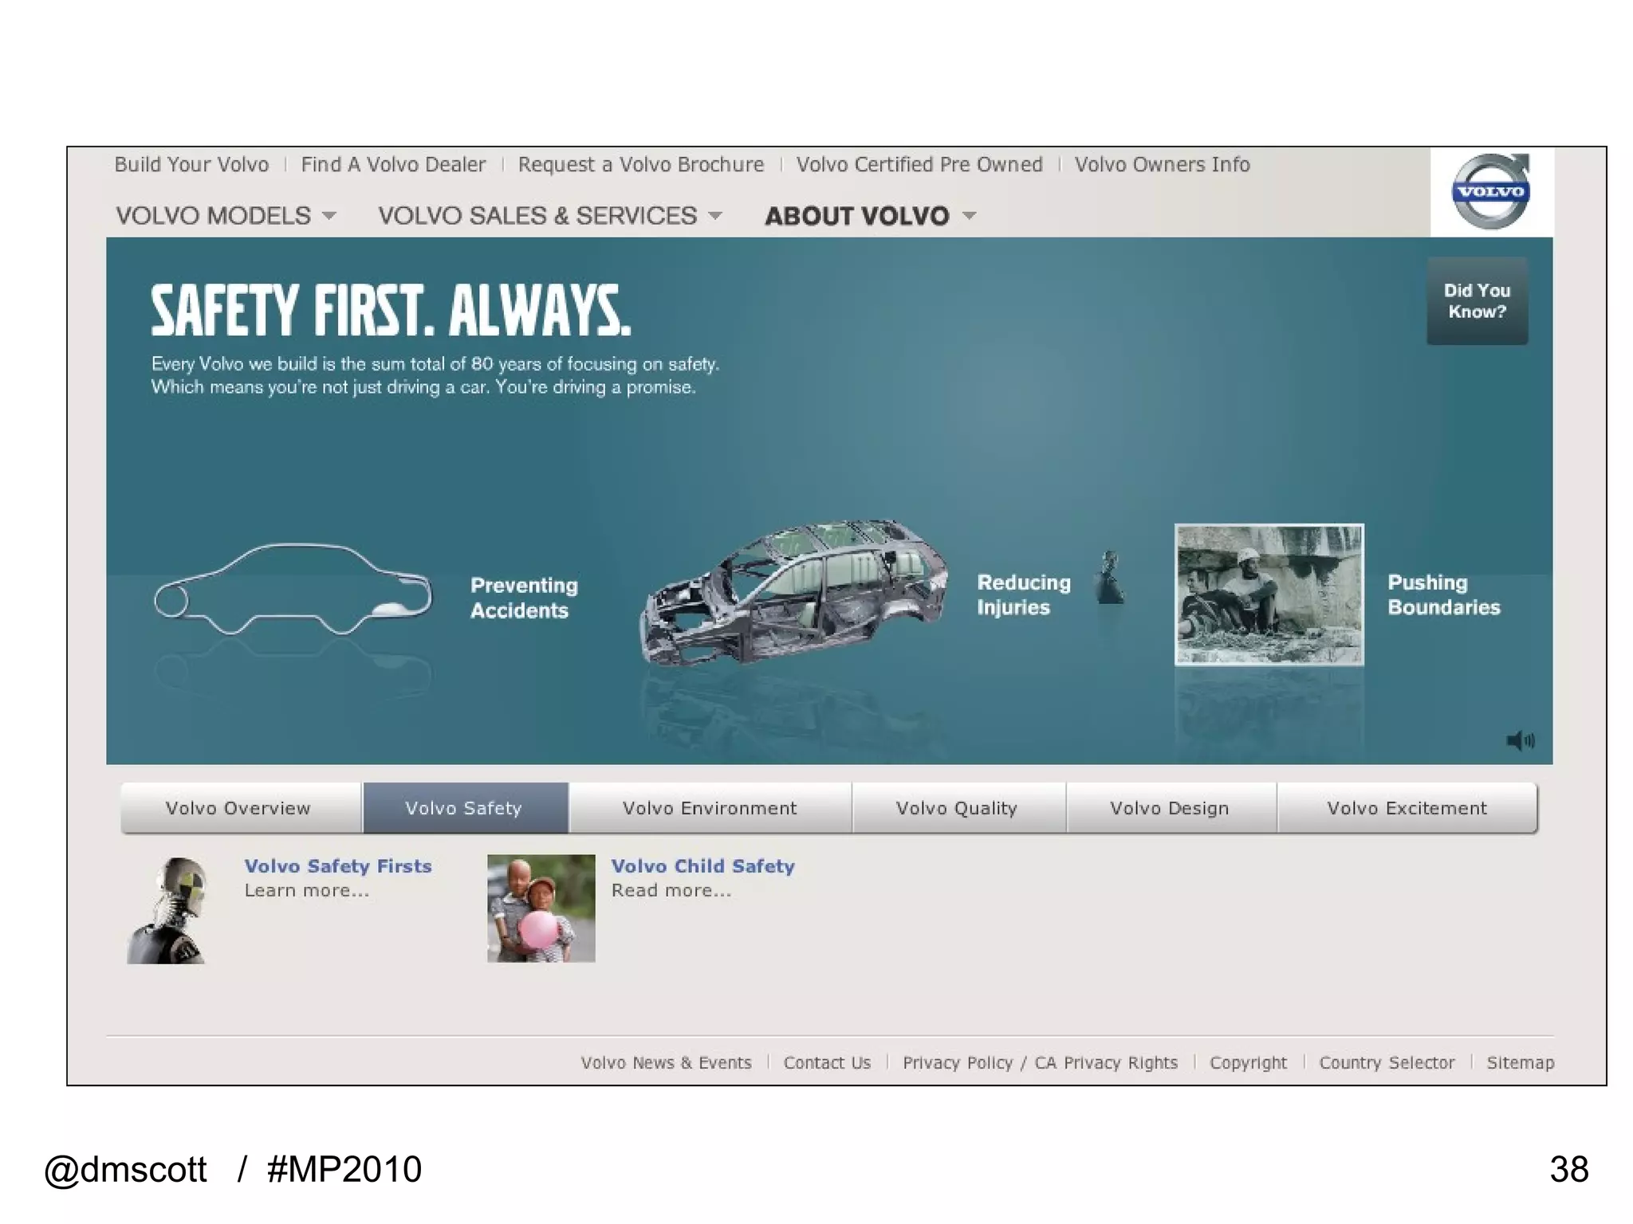The height and width of the screenshot is (1224, 1633).
Task: Click Contact Us in footer
Action: [827, 1063]
